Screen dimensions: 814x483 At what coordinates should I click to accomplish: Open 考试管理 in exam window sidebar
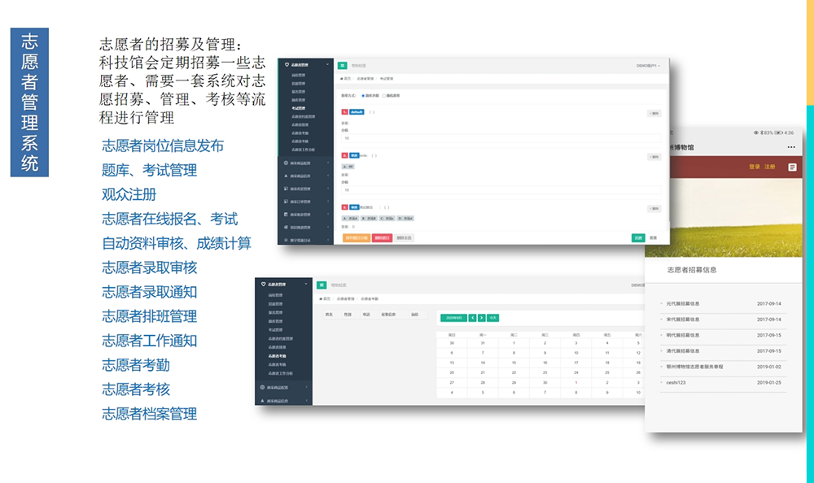click(x=299, y=108)
